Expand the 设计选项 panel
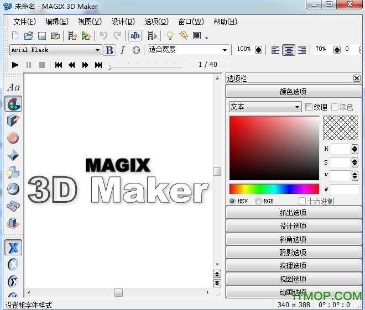Viewport: 365px width, 310px height. (293, 226)
